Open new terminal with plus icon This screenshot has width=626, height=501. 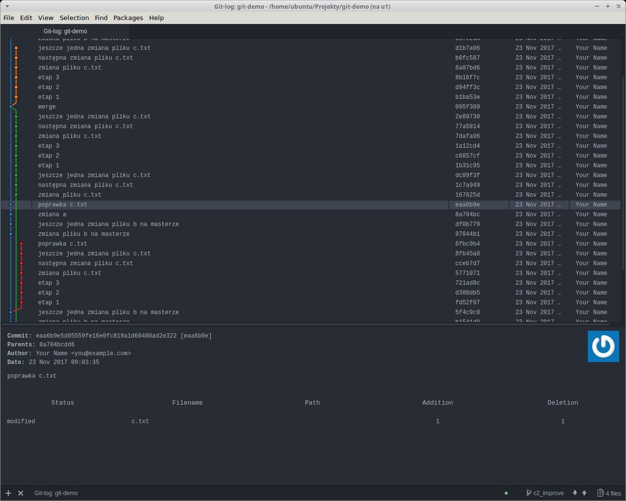click(x=8, y=493)
